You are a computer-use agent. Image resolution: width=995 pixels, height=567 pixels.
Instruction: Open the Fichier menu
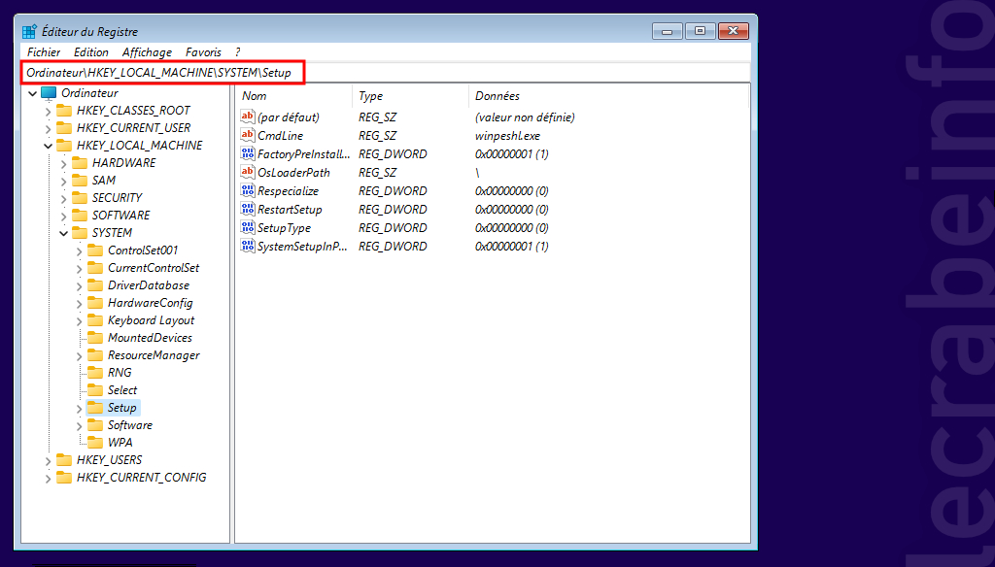tap(44, 52)
